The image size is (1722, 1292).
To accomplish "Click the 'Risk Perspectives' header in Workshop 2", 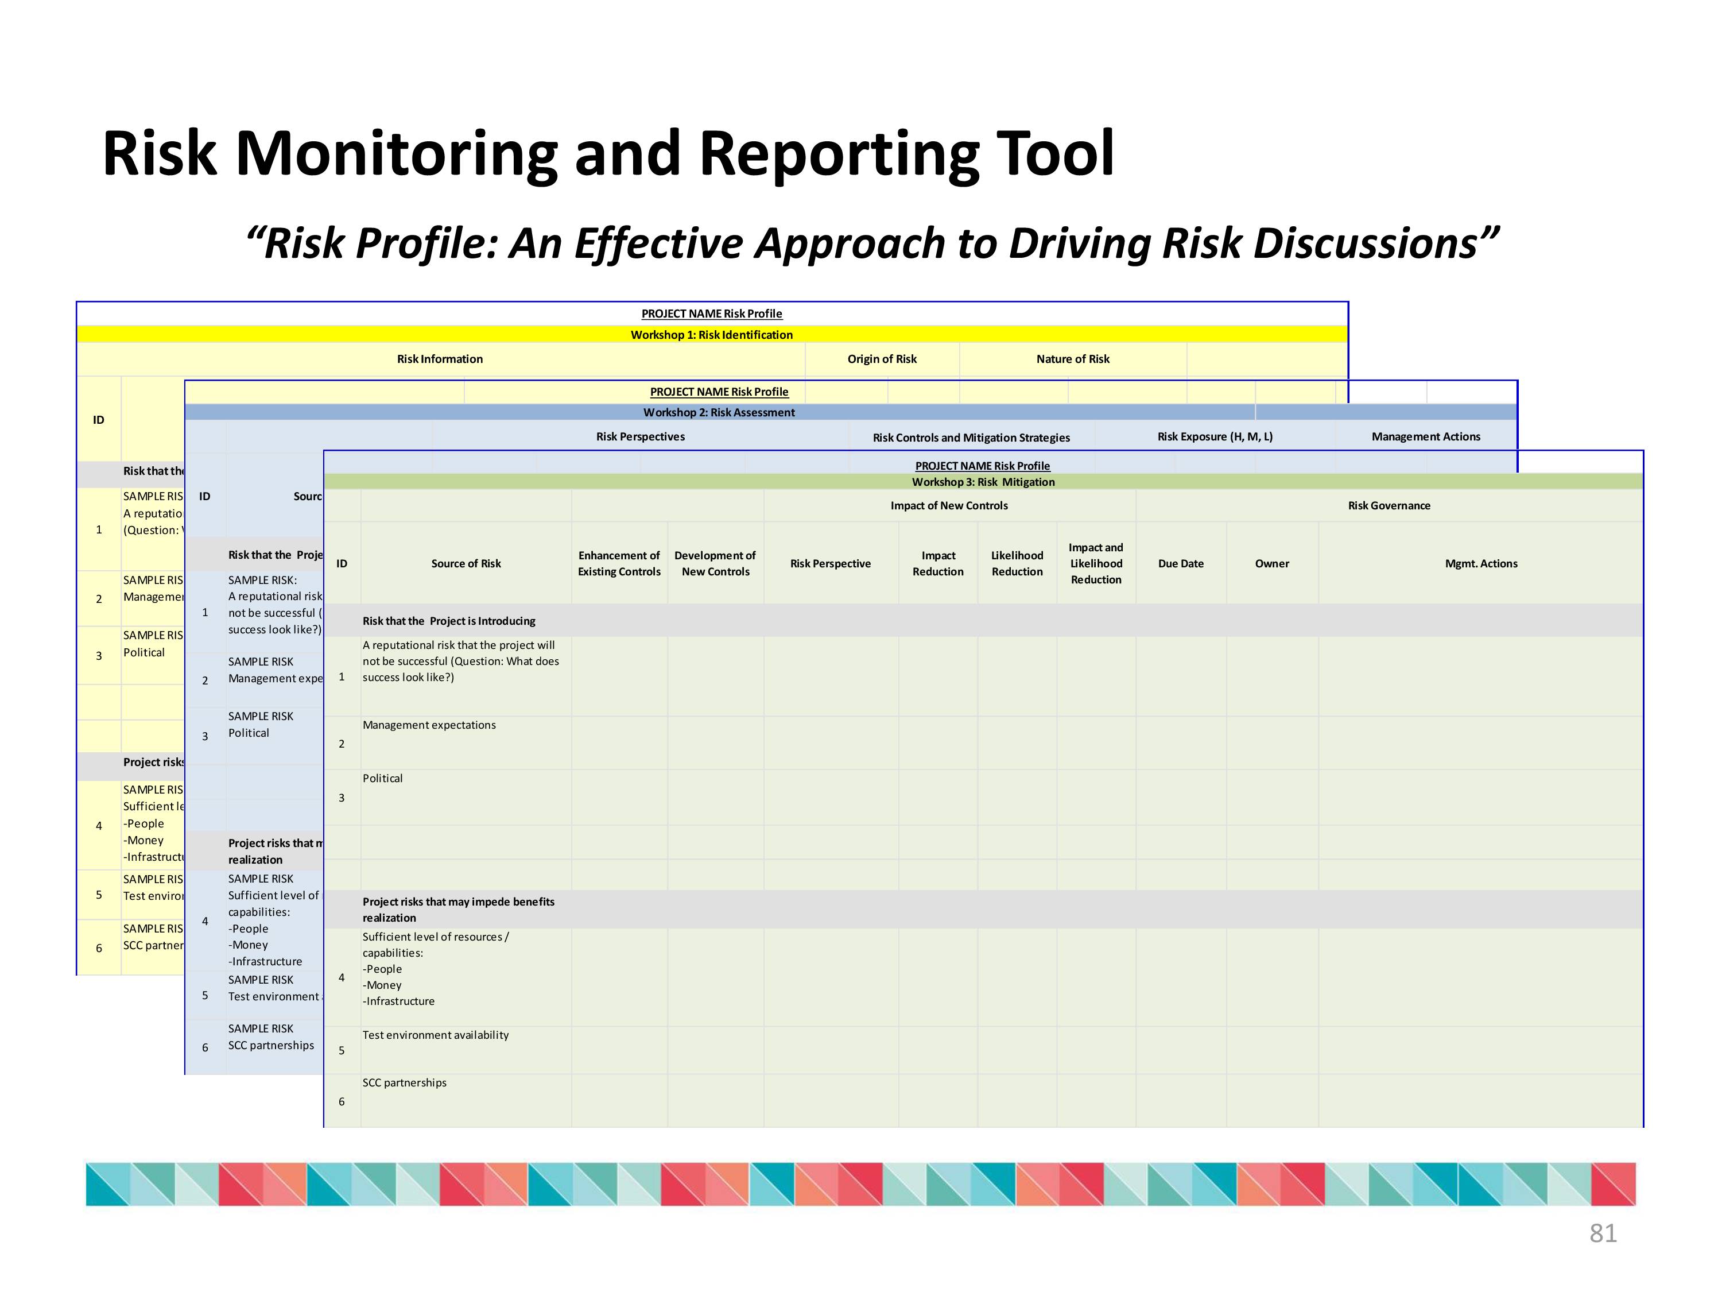I will point(641,437).
